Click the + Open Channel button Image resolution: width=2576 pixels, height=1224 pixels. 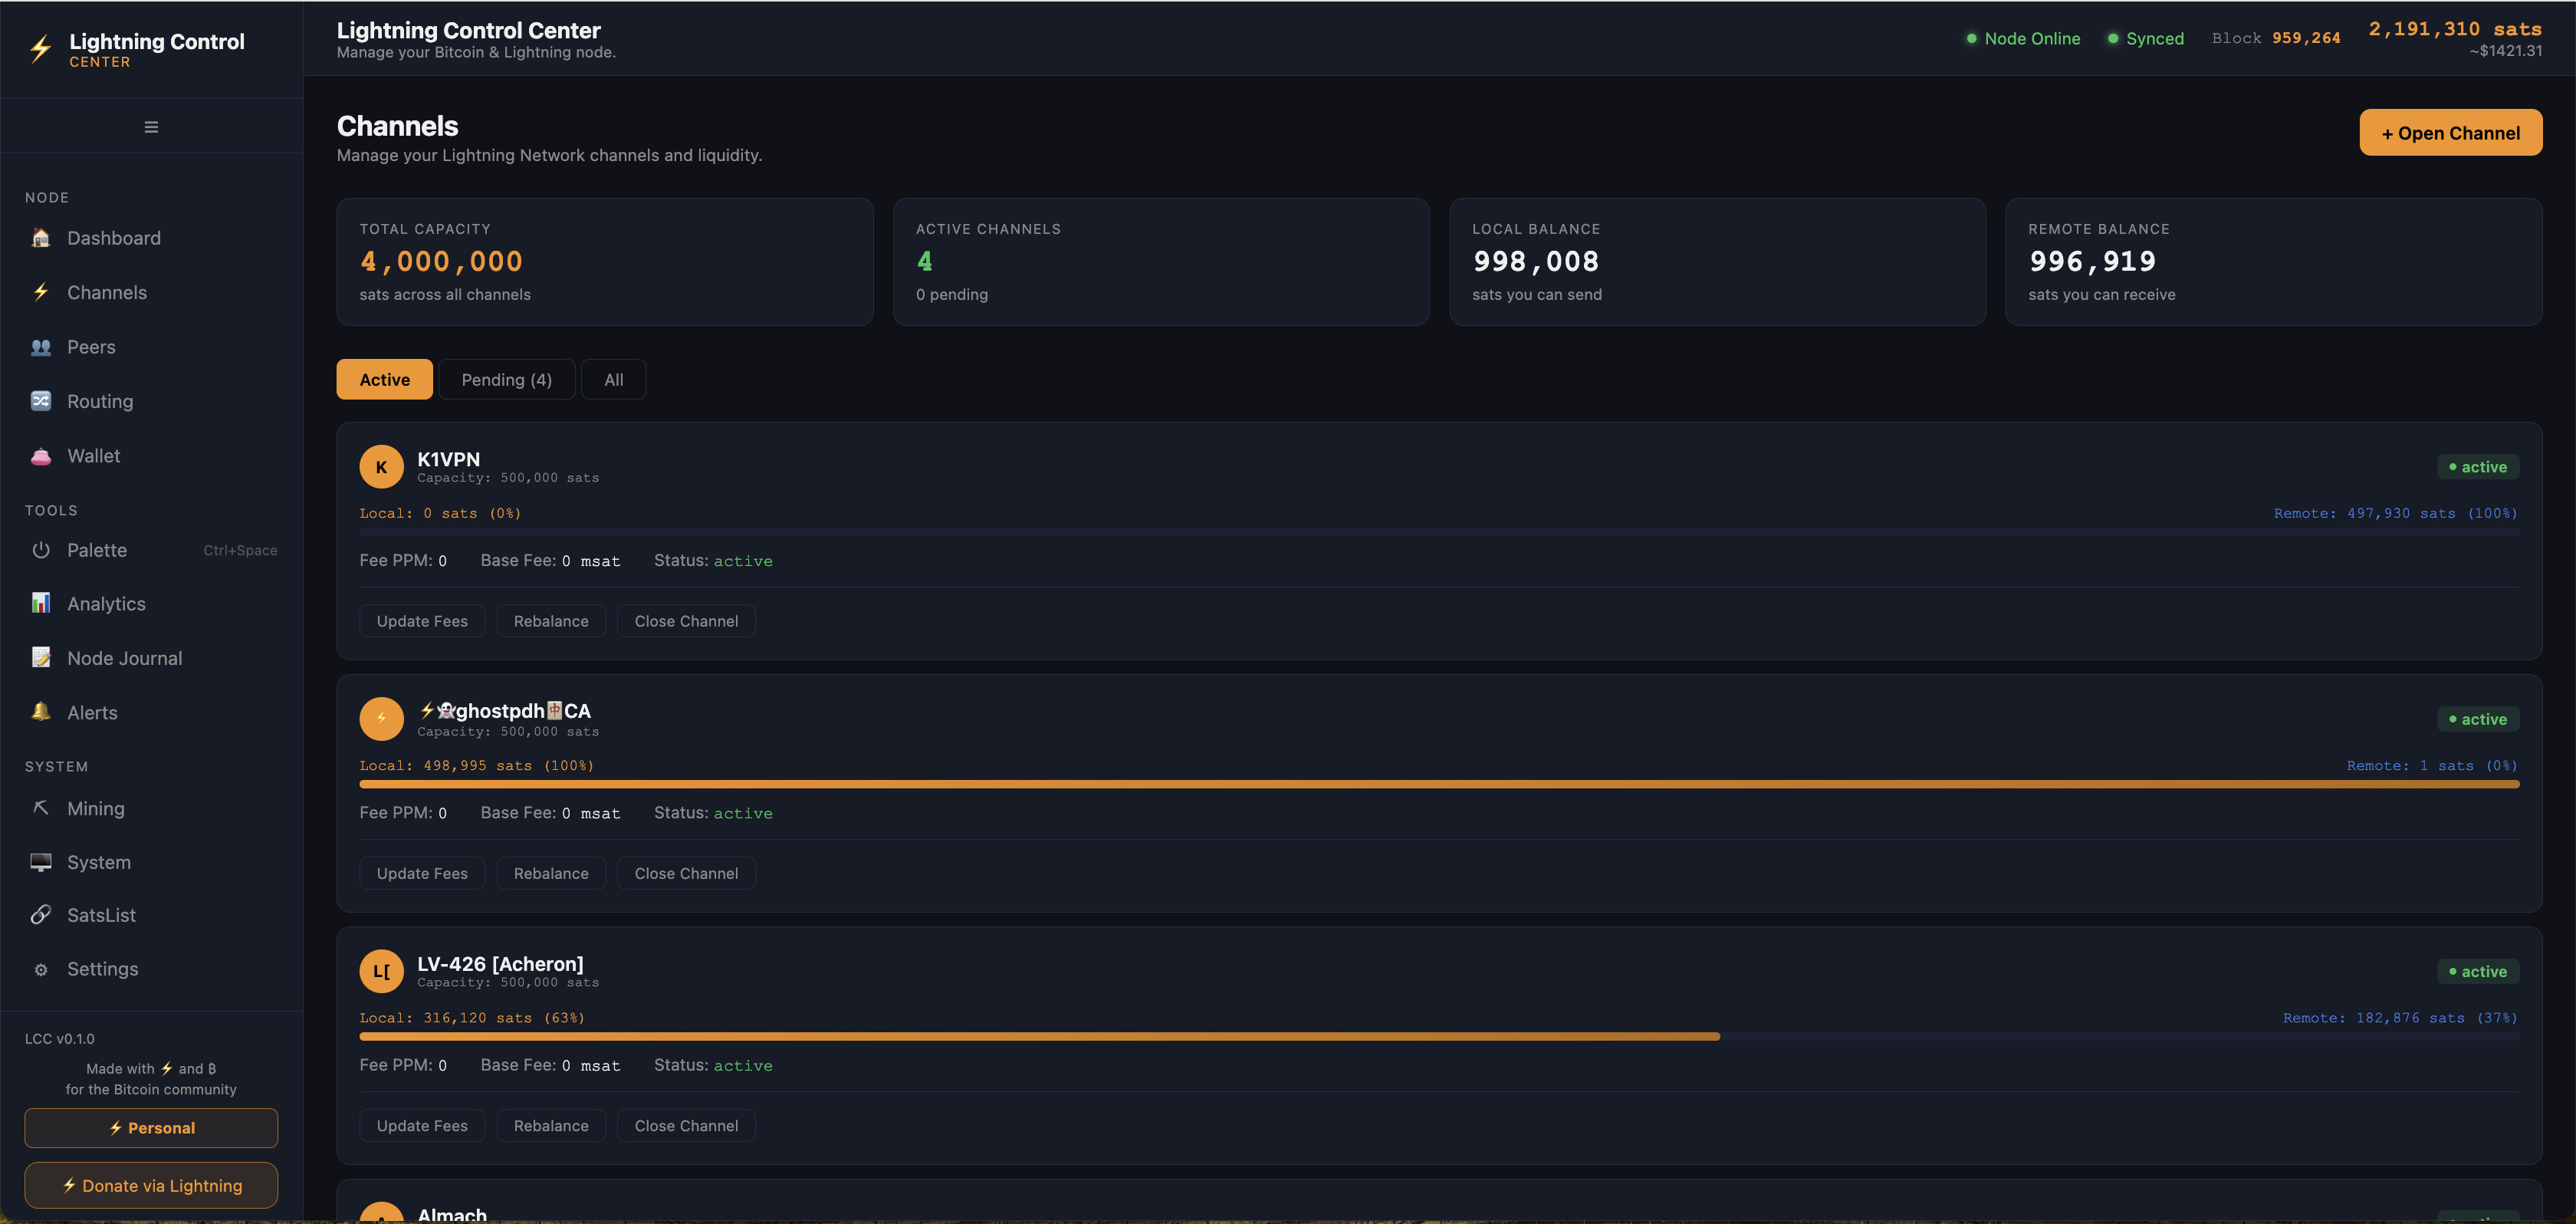pyautogui.click(x=2450, y=133)
